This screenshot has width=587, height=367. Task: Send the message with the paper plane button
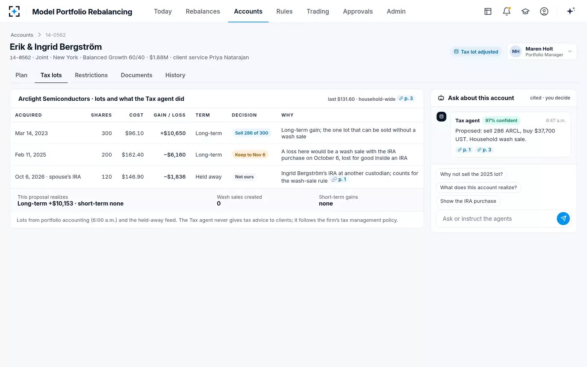[563, 219]
